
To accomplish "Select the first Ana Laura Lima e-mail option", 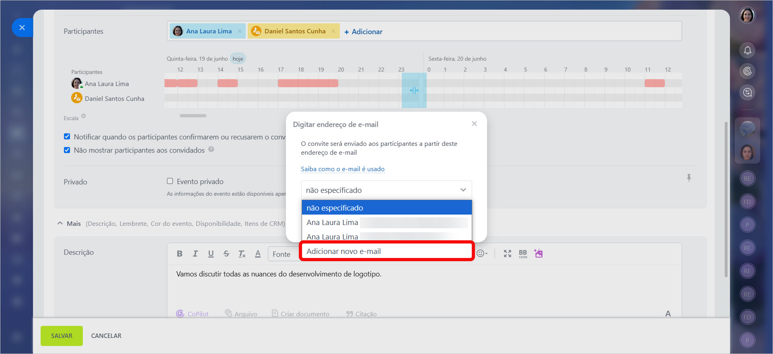I will click(386, 222).
